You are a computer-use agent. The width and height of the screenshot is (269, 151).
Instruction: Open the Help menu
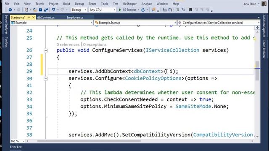click(x=176, y=4)
